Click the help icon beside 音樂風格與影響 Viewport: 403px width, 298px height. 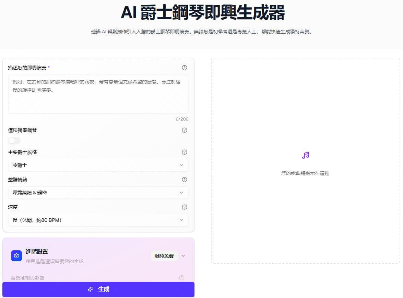(x=182, y=278)
